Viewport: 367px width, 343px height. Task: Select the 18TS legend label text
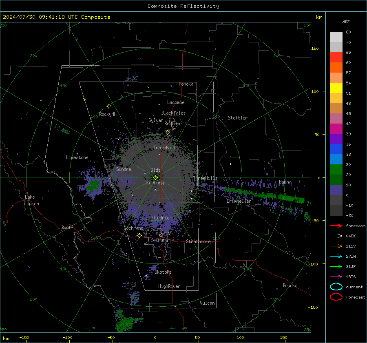(351, 277)
